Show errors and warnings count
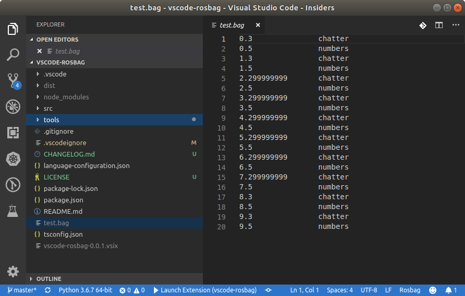465x296 pixels. click(132, 290)
